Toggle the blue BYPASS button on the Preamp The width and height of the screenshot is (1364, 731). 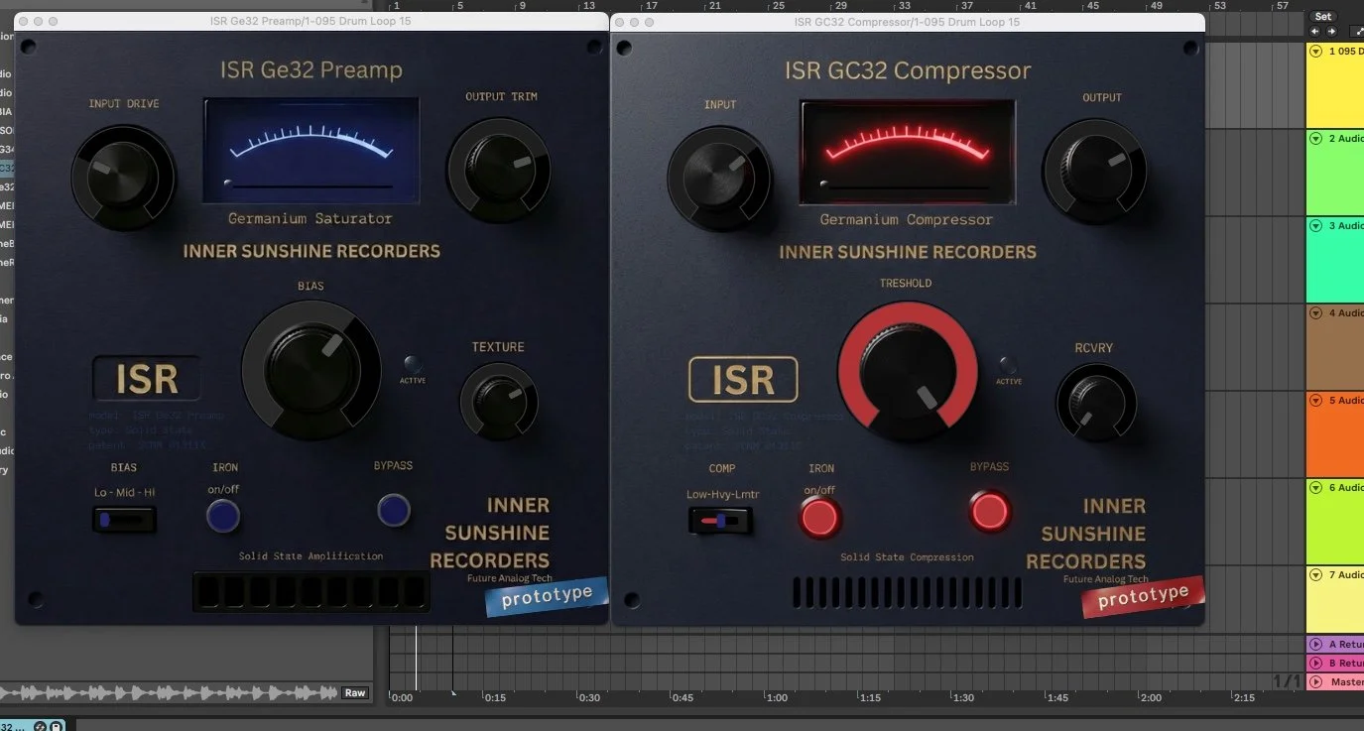click(394, 510)
